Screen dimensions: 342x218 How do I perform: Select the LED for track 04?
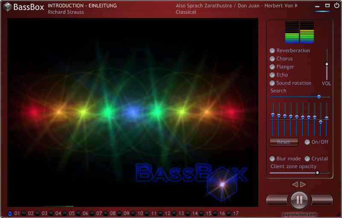click(x=51, y=213)
